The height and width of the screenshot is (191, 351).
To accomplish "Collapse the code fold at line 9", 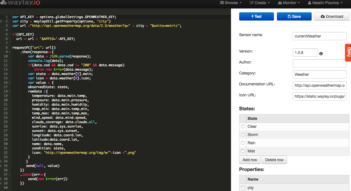I will coord(10,52).
